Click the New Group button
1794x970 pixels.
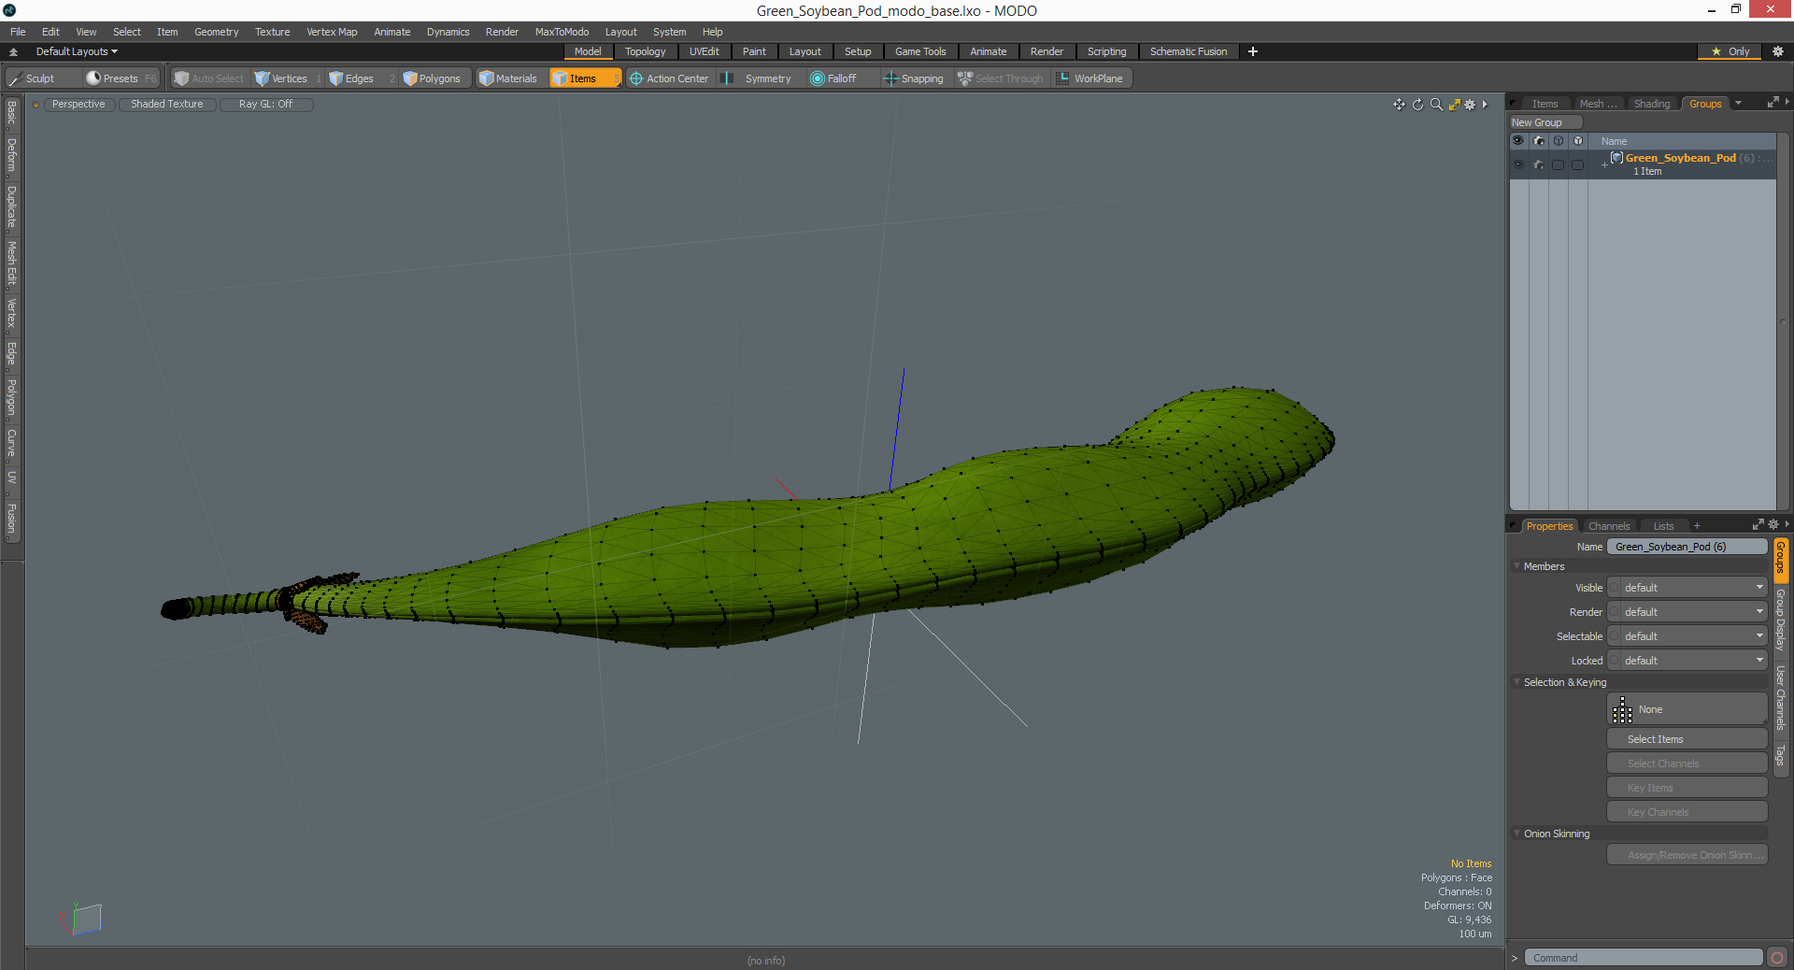[x=1545, y=122]
